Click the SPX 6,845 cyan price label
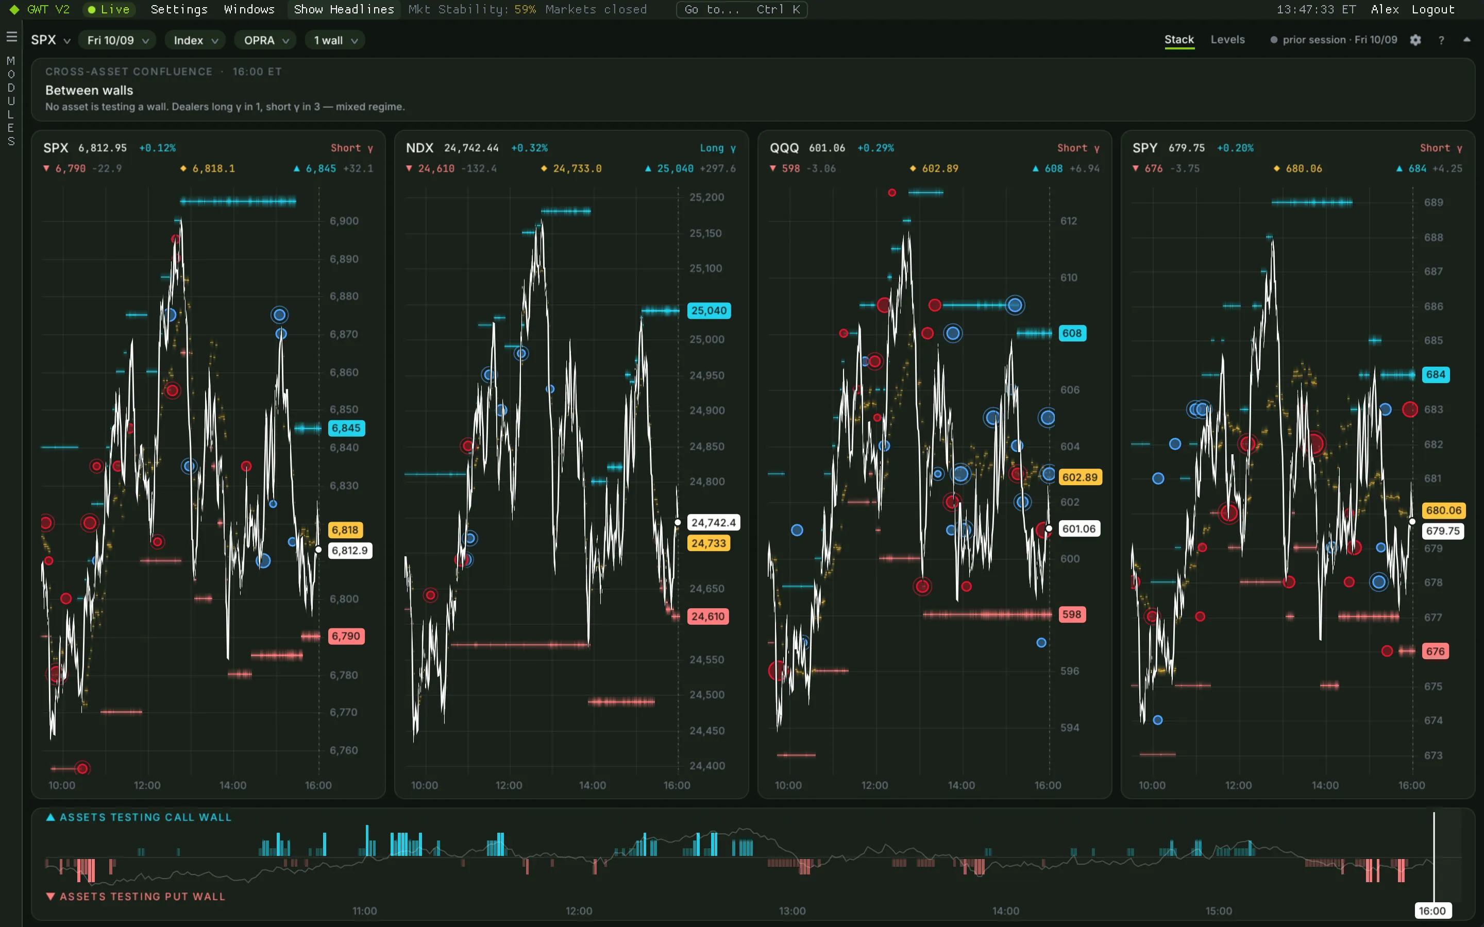Screen dimensions: 1484x927 point(346,428)
